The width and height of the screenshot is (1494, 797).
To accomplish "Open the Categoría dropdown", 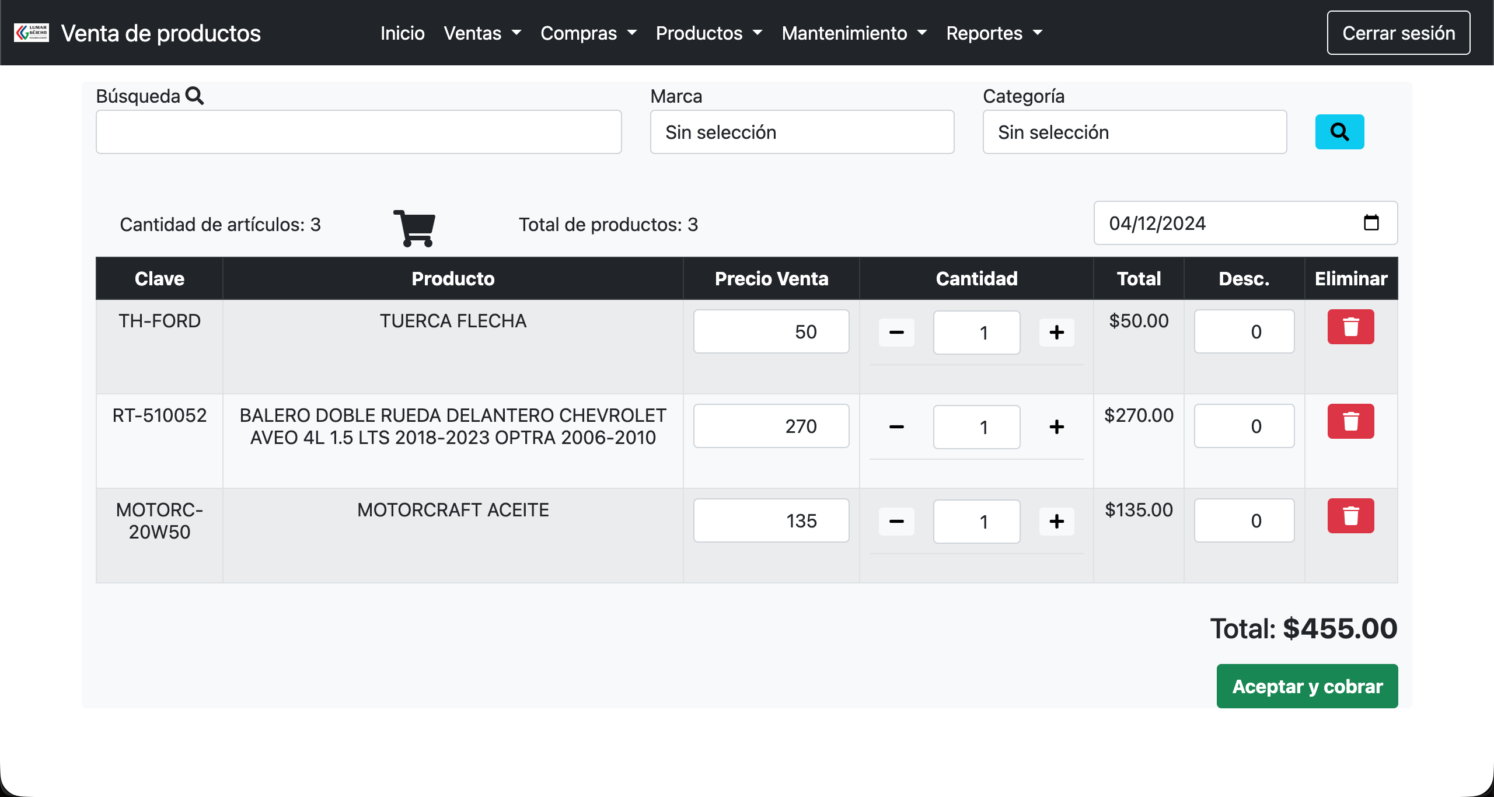I will pos(1134,132).
